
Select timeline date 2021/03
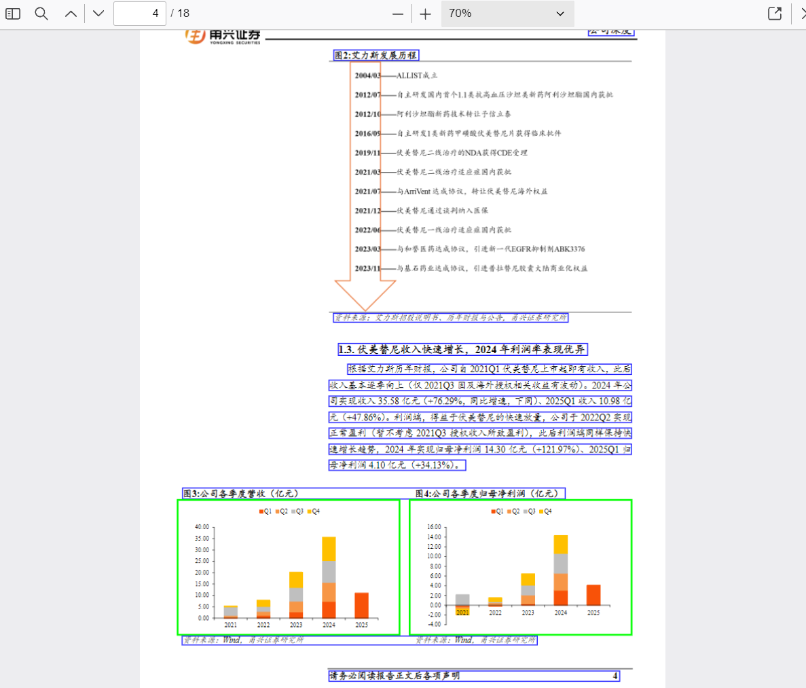click(x=367, y=172)
